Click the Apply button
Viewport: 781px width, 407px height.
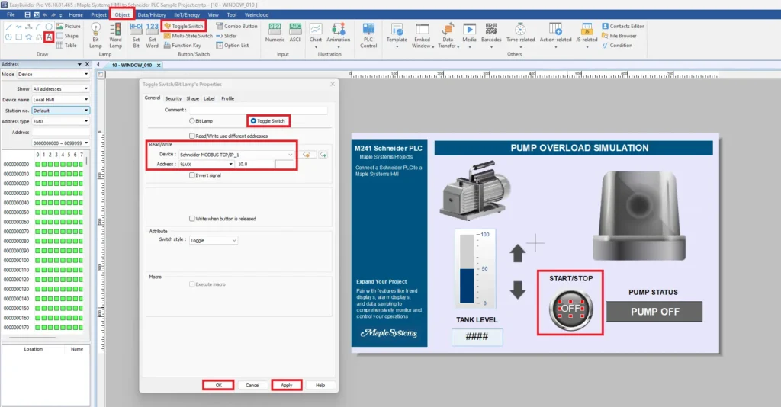pos(287,385)
